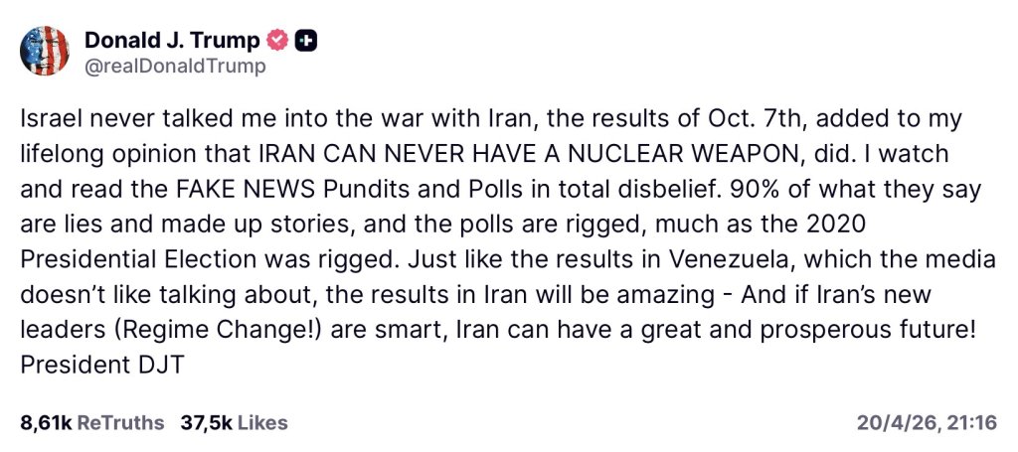
Task: Click the 8,61k ReTruths number
Action: pos(46,423)
